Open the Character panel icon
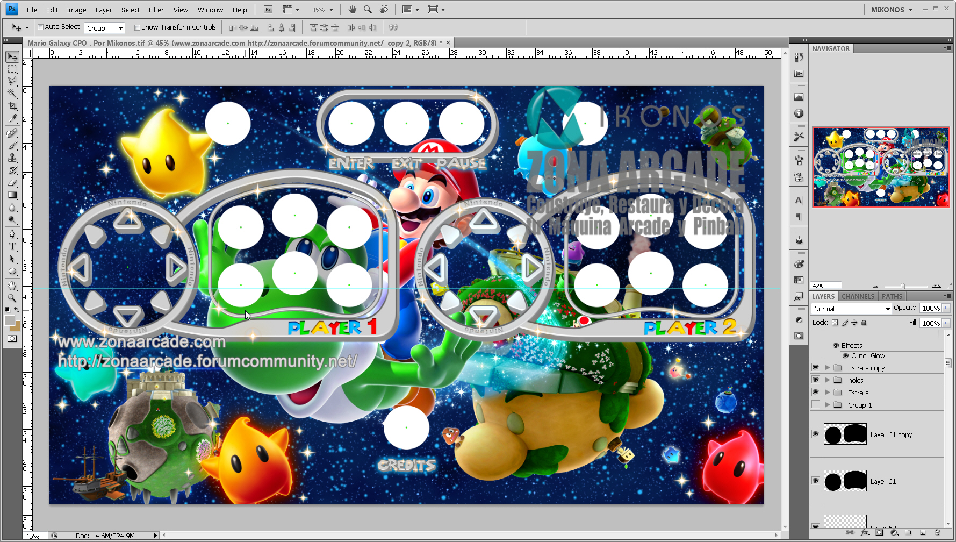This screenshot has height=542, width=956. tap(799, 200)
